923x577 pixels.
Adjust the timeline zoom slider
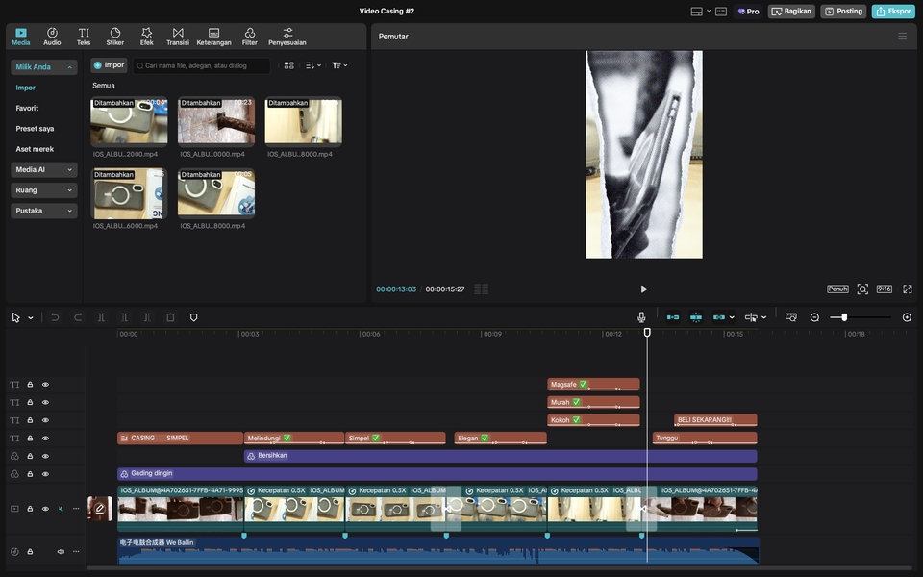[x=844, y=317]
